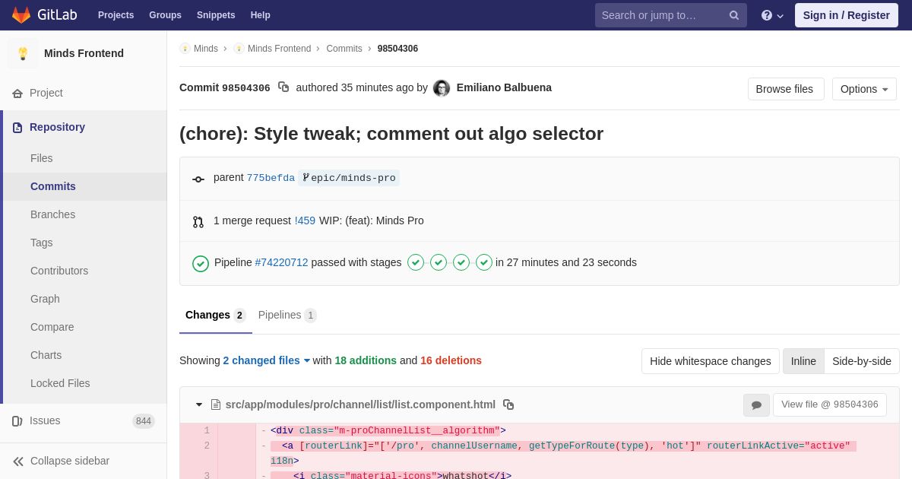Collapse the list.component.html diff

pos(199,404)
